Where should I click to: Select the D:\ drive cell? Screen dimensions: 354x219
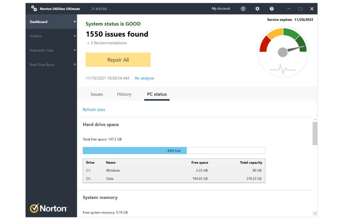(88, 179)
